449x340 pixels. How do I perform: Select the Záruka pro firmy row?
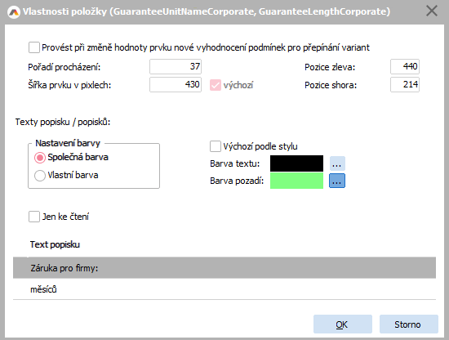coord(224,268)
